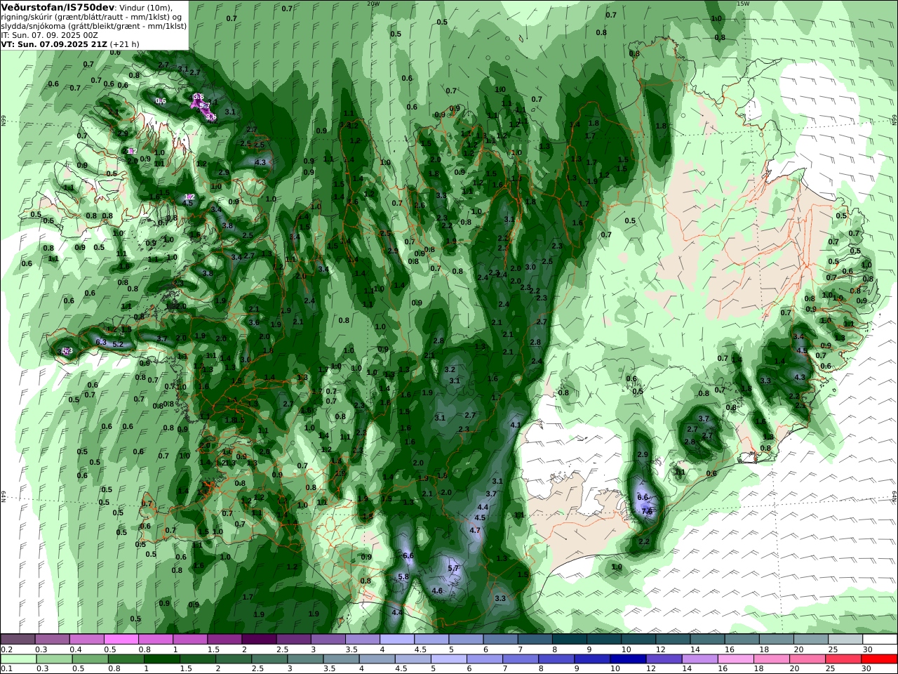The height and width of the screenshot is (674, 898).
Task: Click the 15W longitude label
Action: pos(742,4)
